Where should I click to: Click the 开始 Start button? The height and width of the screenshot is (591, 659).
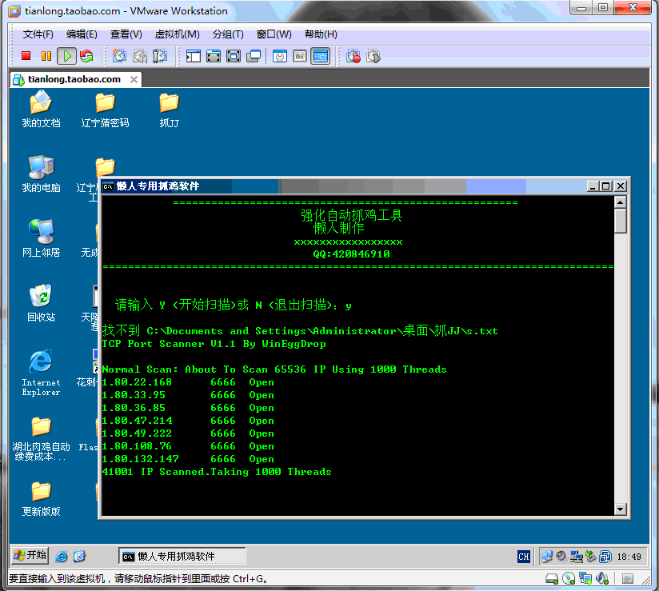click(x=30, y=556)
